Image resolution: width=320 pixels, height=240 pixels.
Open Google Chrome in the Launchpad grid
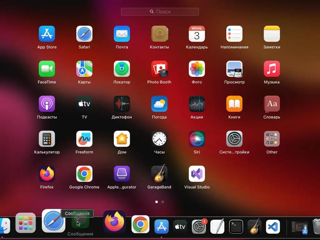84,174
